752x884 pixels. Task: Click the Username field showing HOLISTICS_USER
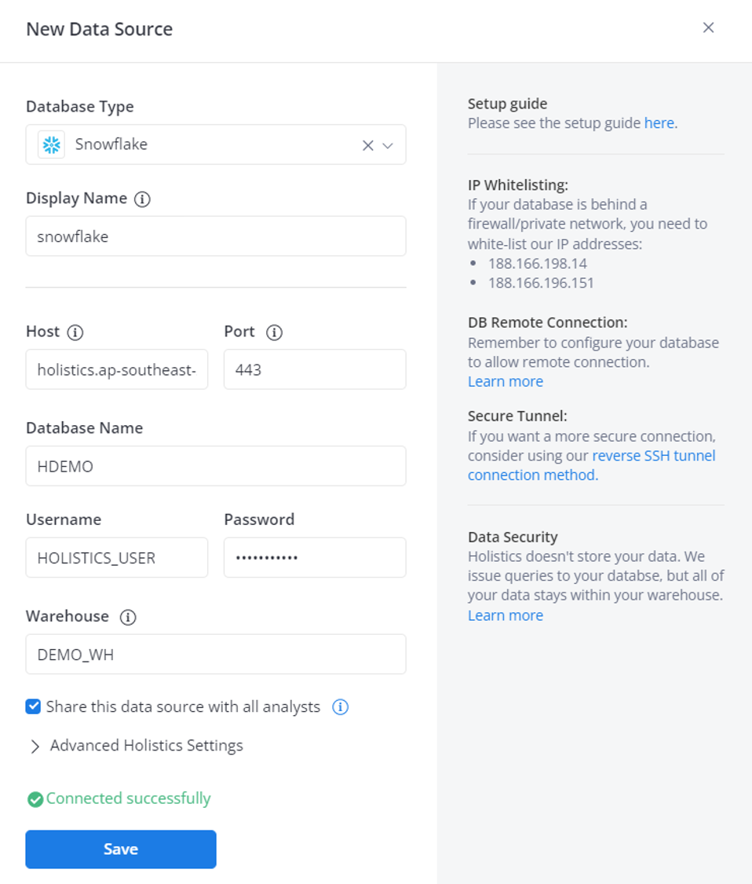pyautogui.click(x=116, y=557)
